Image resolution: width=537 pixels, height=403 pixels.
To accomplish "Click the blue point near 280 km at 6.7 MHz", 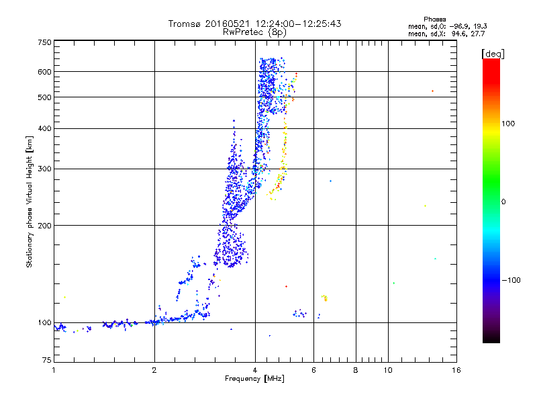I will coord(330,181).
